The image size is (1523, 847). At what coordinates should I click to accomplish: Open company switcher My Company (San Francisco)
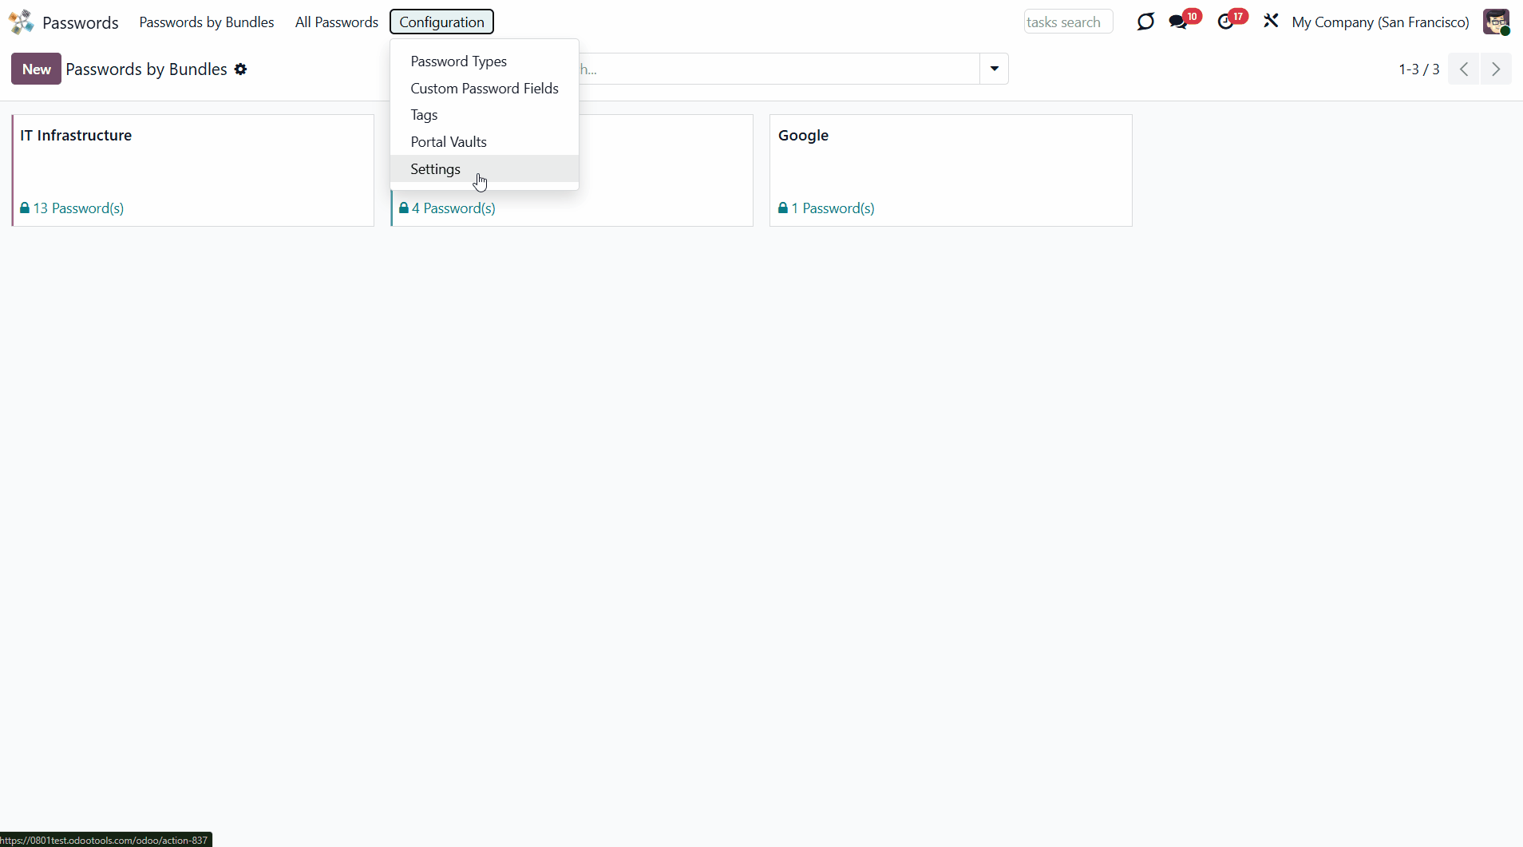tap(1380, 22)
